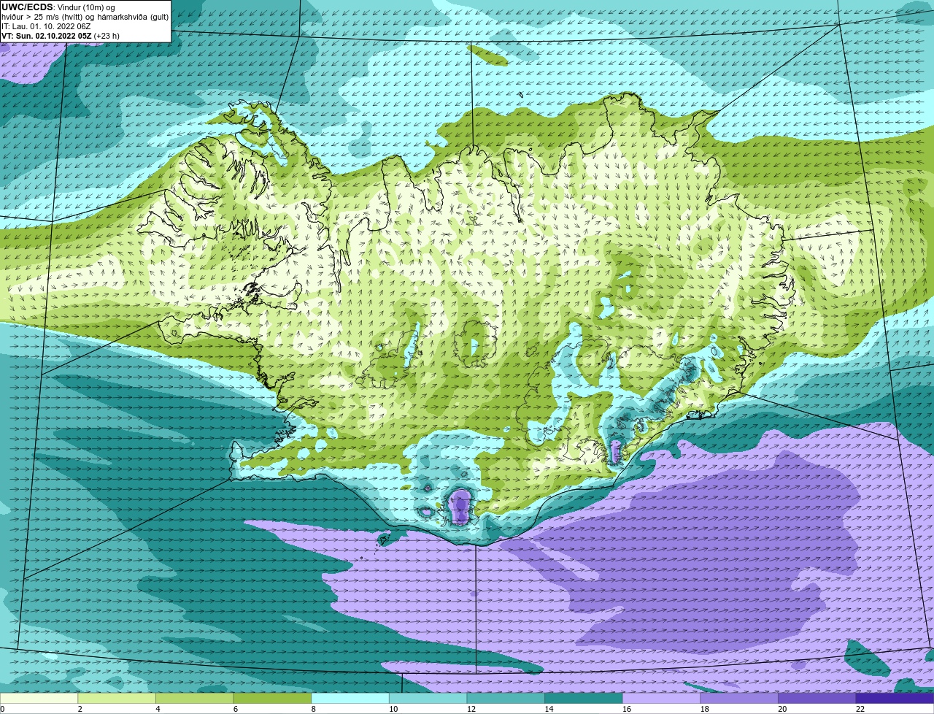Click the 10–12 m/s aqua legend swatch

[428, 698]
